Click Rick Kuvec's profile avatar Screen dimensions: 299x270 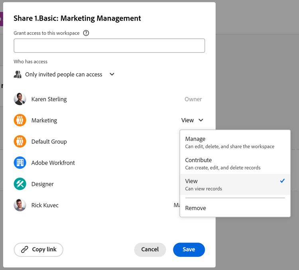(x=20, y=205)
